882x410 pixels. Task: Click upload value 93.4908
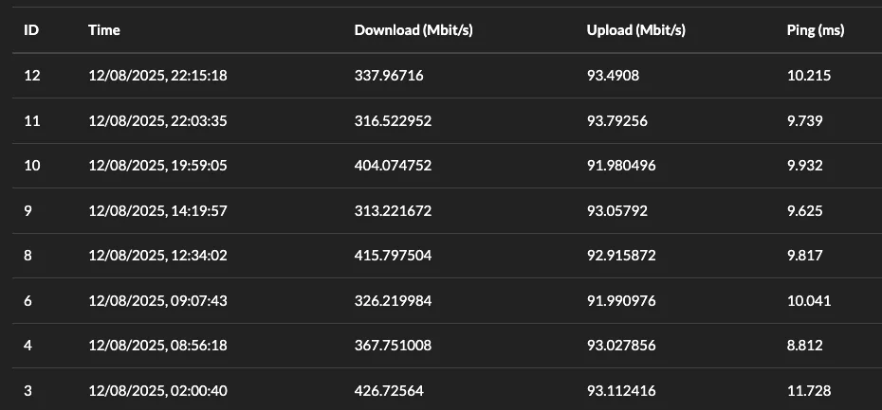(613, 76)
